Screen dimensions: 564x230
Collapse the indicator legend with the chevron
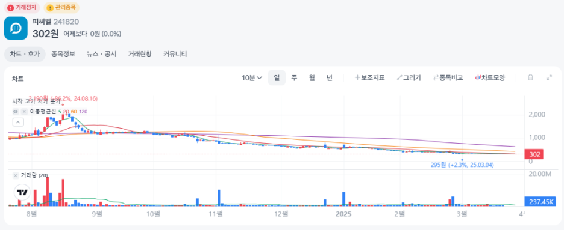point(18,122)
